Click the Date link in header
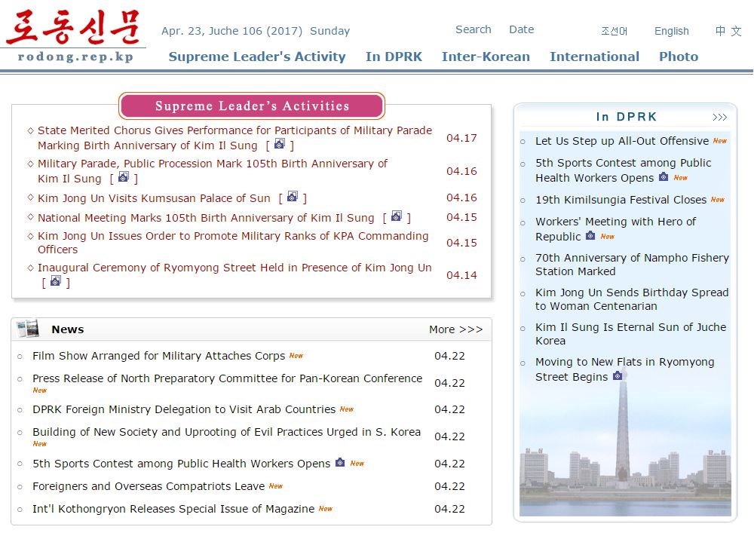The width and height of the screenshot is (754, 539). tap(521, 29)
